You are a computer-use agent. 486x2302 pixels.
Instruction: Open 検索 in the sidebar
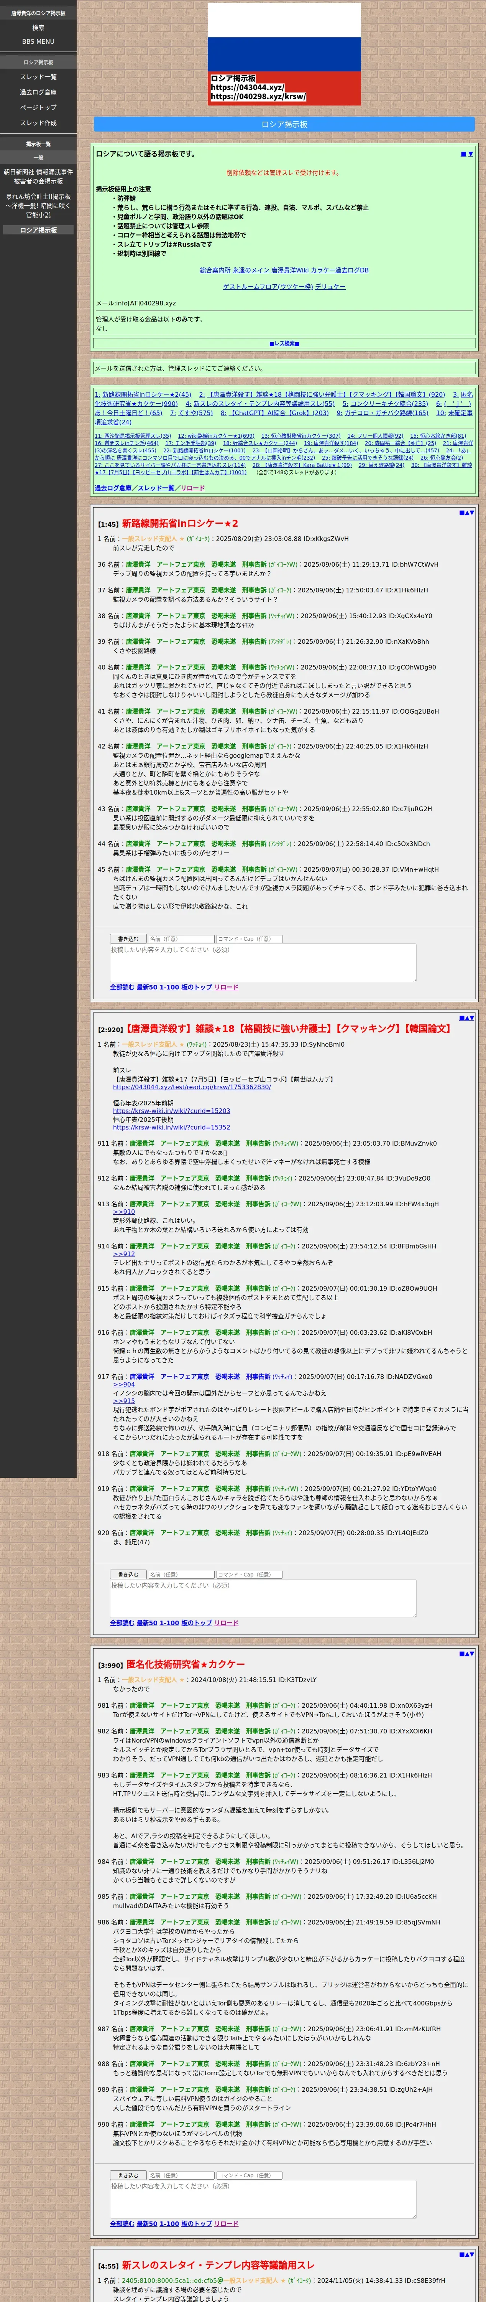click(x=38, y=28)
